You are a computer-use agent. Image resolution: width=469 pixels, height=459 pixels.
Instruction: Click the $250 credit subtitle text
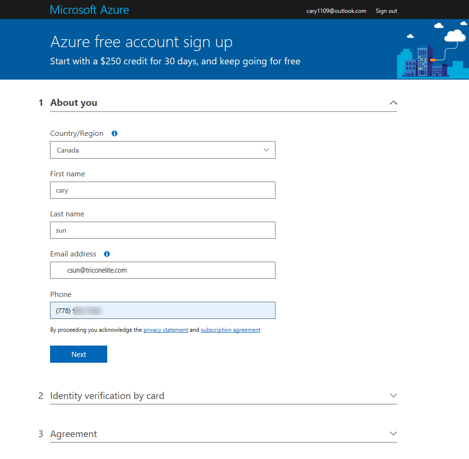[x=175, y=61]
